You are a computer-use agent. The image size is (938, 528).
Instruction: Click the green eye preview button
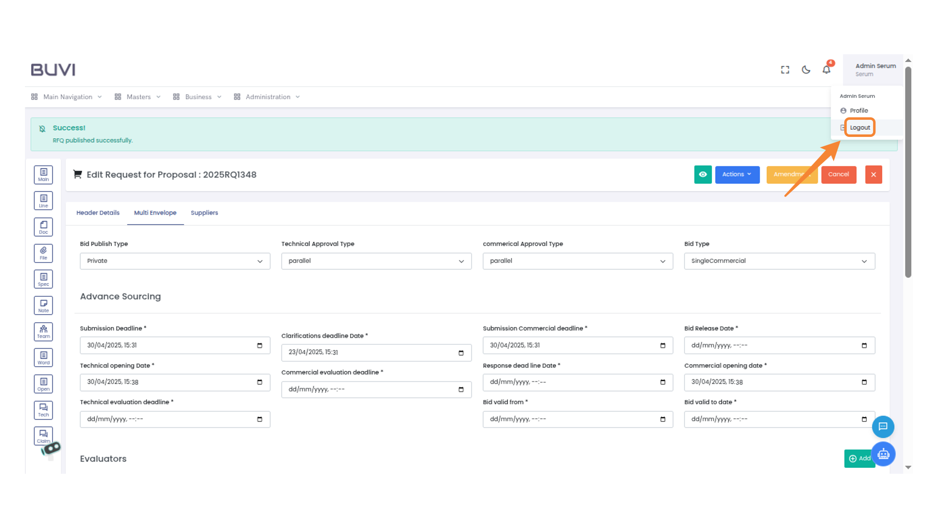click(703, 175)
